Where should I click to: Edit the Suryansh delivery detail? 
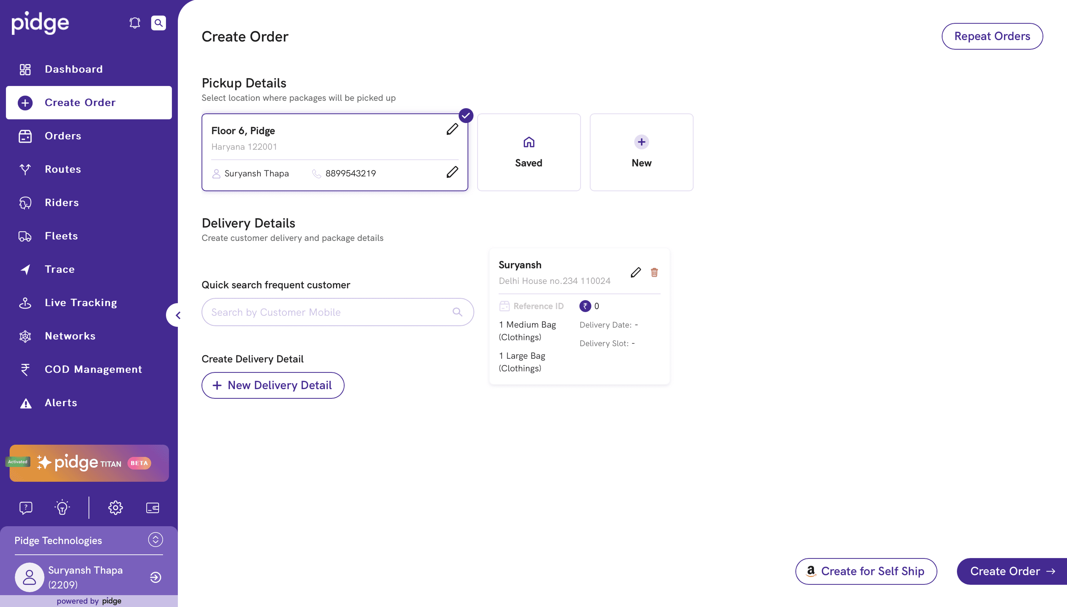tap(635, 273)
